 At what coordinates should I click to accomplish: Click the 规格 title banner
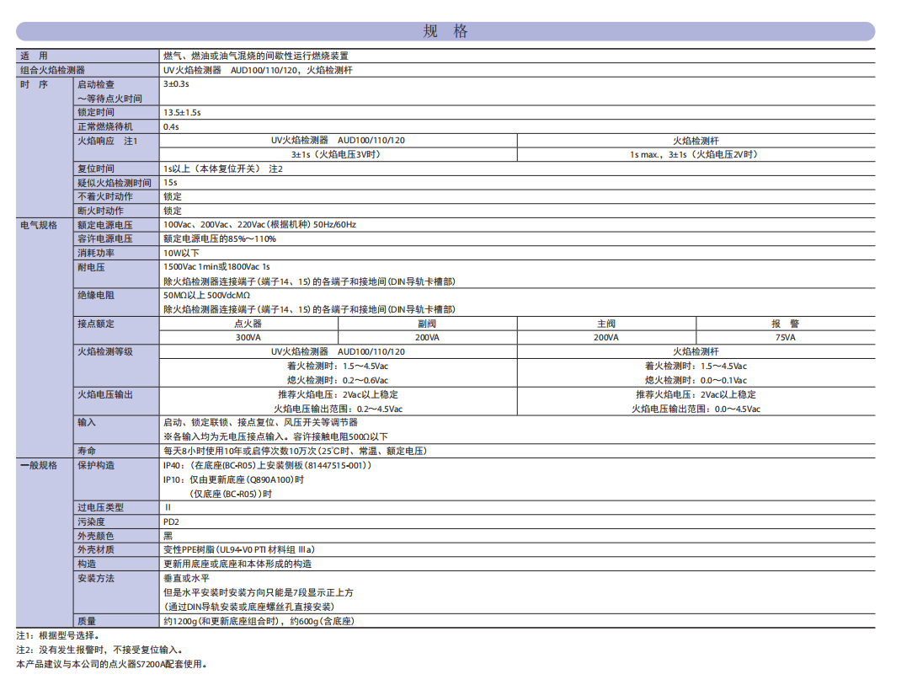click(x=445, y=32)
